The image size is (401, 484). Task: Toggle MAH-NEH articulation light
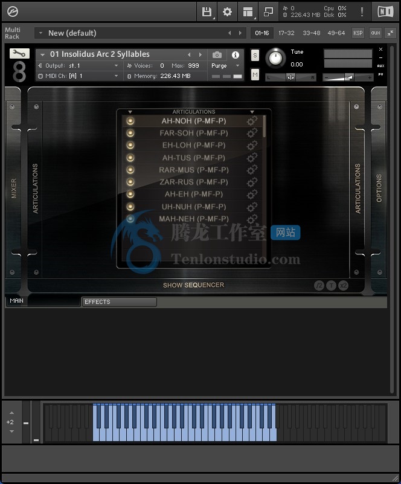tap(130, 219)
